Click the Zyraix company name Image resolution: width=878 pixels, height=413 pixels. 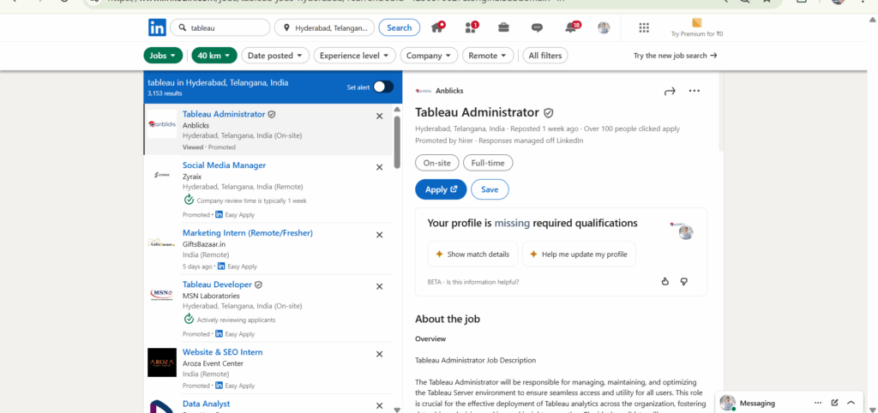pos(192,177)
